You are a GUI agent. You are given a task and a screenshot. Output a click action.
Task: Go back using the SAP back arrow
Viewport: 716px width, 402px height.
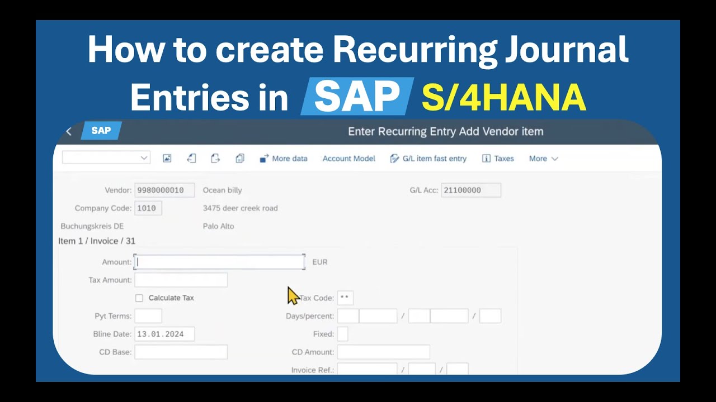pyautogui.click(x=69, y=131)
